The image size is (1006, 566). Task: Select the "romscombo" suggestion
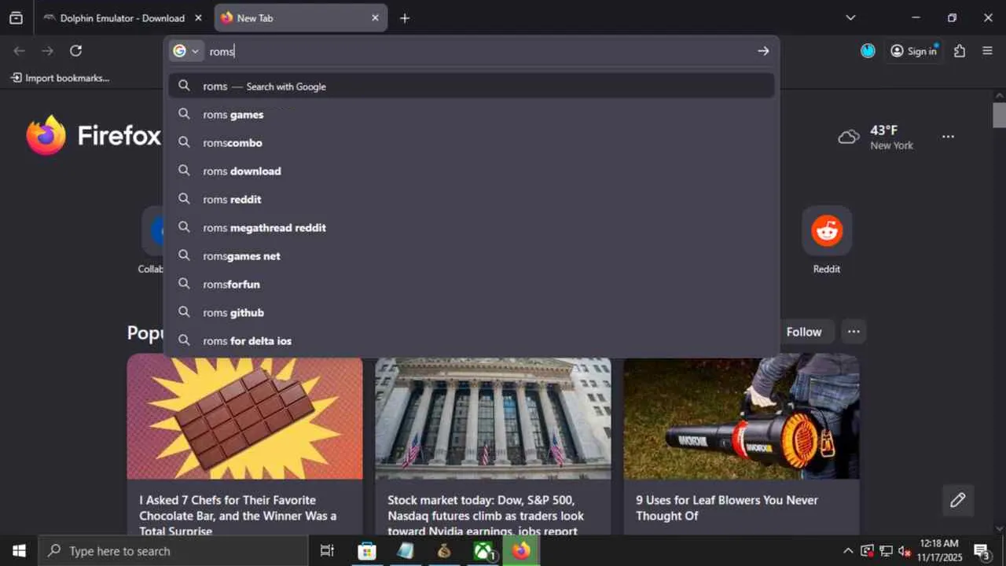(x=472, y=143)
